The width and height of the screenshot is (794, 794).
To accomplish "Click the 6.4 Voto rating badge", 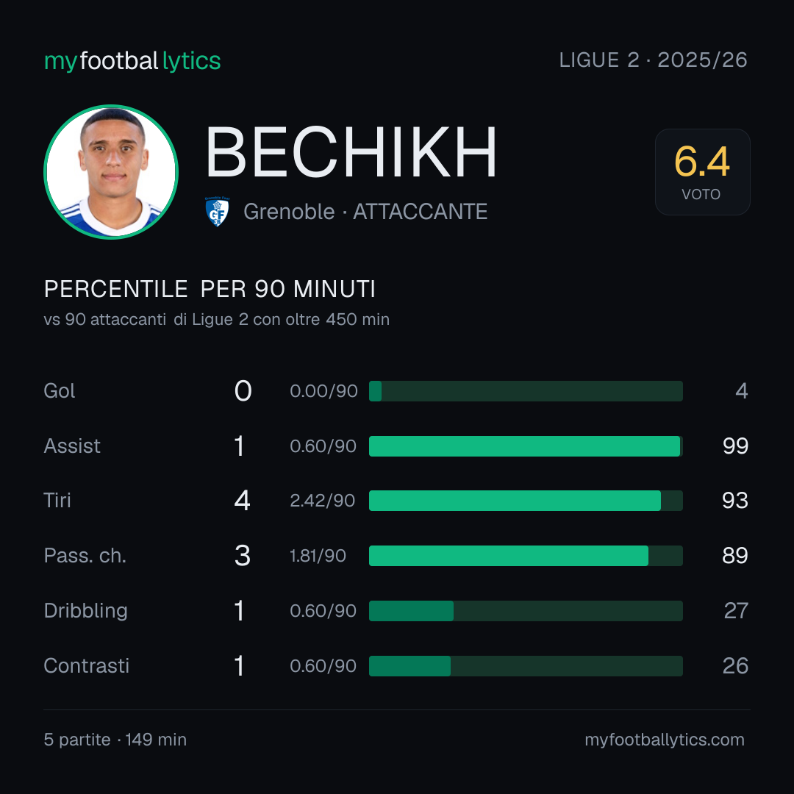I will [702, 172].
